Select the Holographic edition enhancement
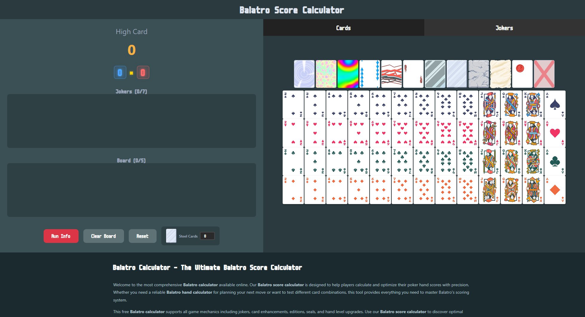 pyautogui.click(x=326, y=74)
